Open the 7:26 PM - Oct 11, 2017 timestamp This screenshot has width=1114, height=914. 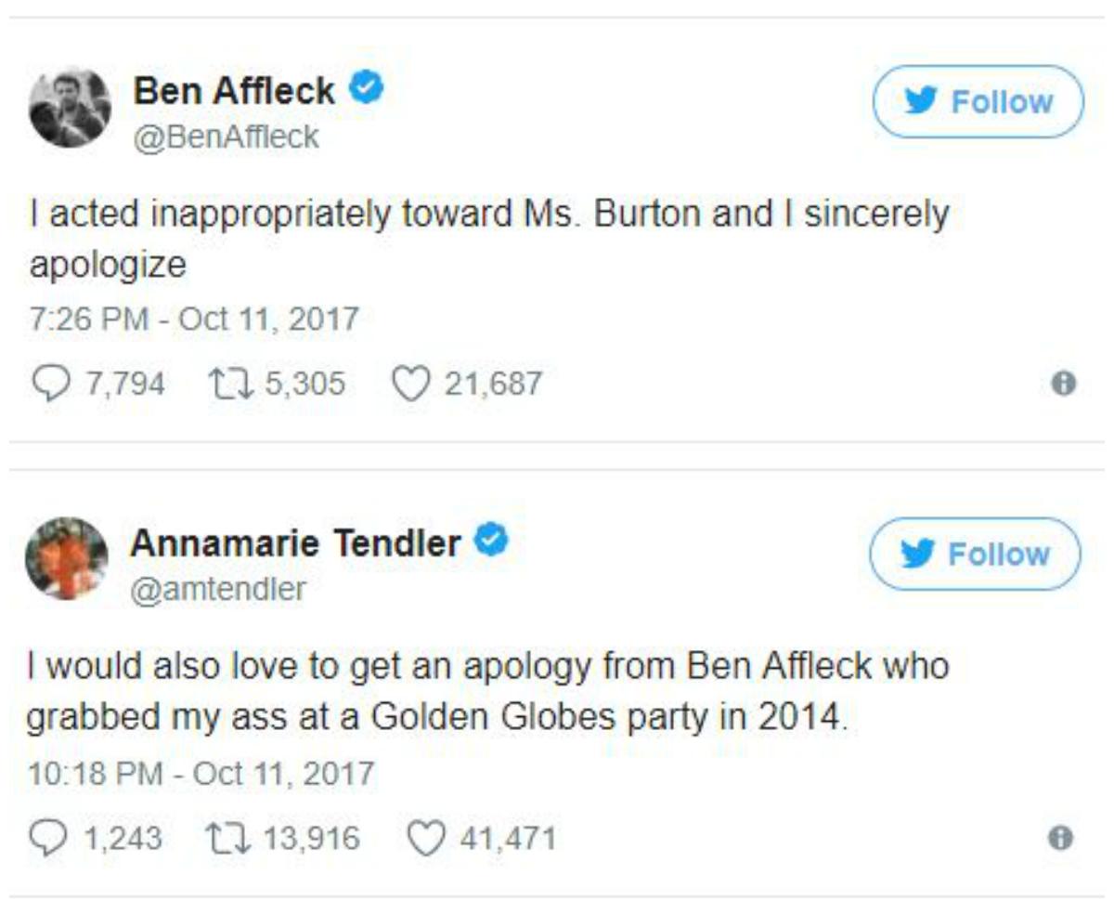coord(194,320)
